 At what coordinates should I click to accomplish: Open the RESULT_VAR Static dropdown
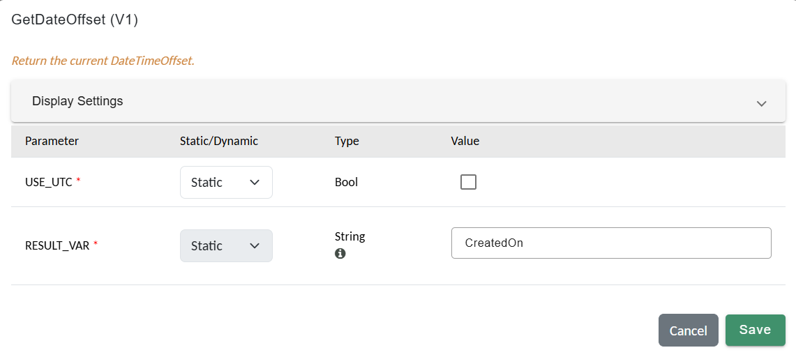(x=225, y=246)
